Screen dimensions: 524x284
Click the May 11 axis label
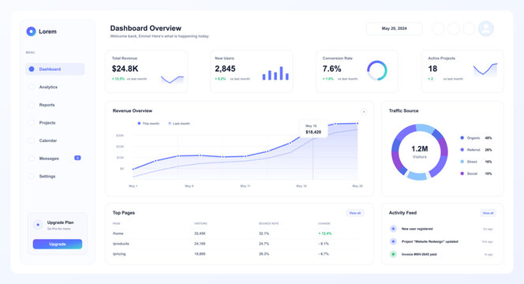pos(245,185)
